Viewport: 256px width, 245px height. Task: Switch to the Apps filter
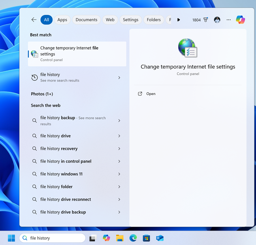[62, 20]
